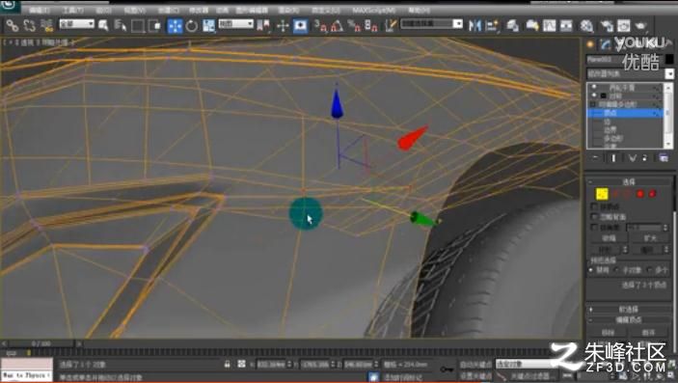Click the Mirror tool icon

[x=475, y=25]
